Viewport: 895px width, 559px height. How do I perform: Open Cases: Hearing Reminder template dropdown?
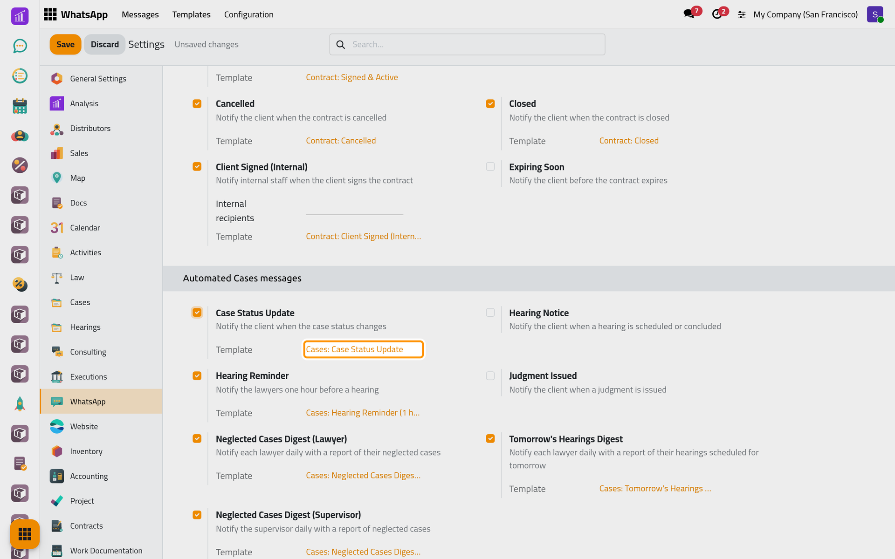point(363,413)
